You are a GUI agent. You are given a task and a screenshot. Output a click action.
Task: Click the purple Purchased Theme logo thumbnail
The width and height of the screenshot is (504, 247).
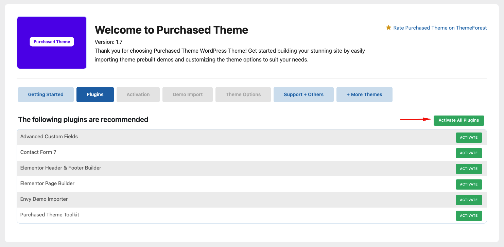coord(52,42)
